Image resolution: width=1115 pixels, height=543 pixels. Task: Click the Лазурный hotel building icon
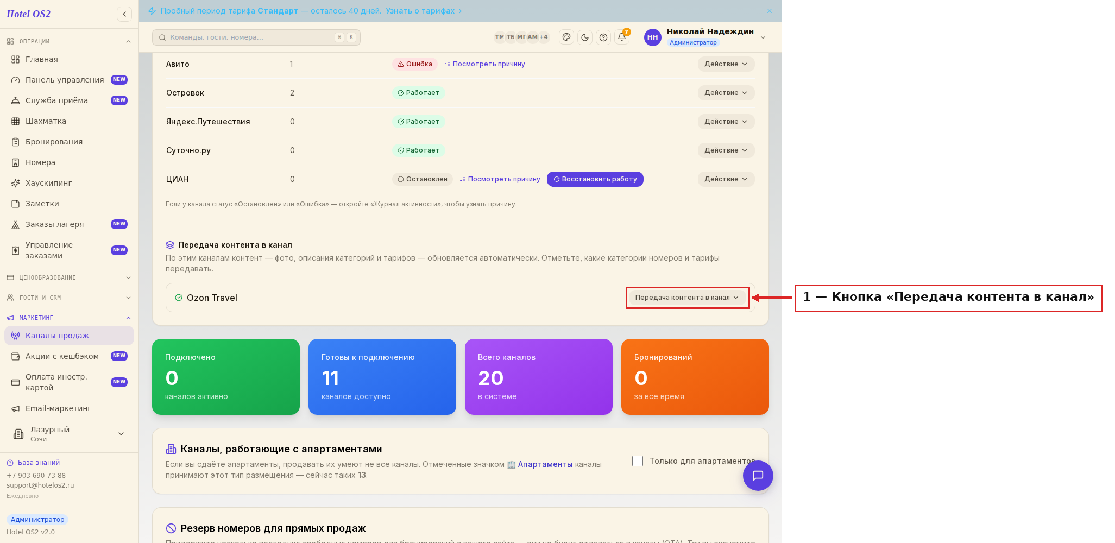pyautogui.click(x=18, y=434)
